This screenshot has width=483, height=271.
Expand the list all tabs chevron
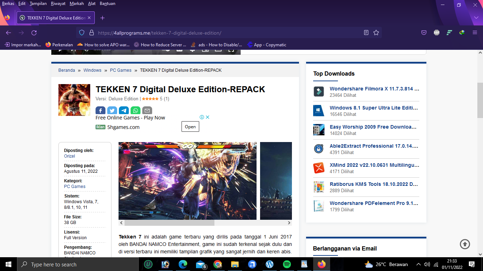[476, 18]
